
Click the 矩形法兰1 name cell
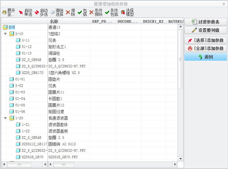(69, 47)
